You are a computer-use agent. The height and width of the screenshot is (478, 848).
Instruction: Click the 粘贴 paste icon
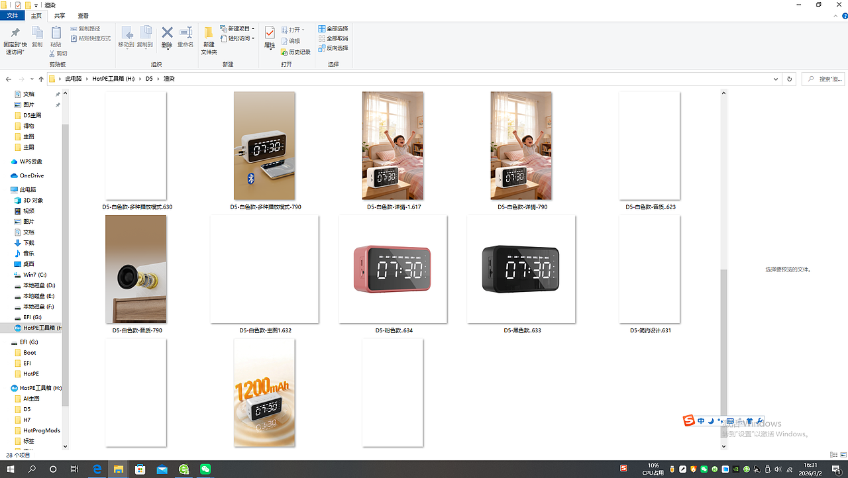pos(56,32)
